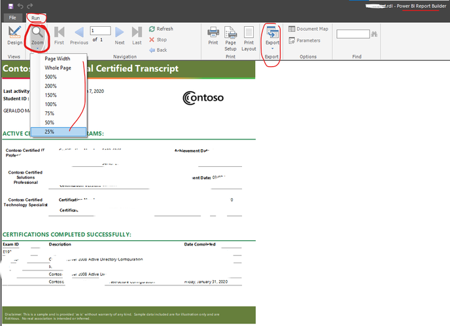Set zoom to 75%
Viewport: 450px width, 326px height.
pyautogui.click(x=59, y=113)
